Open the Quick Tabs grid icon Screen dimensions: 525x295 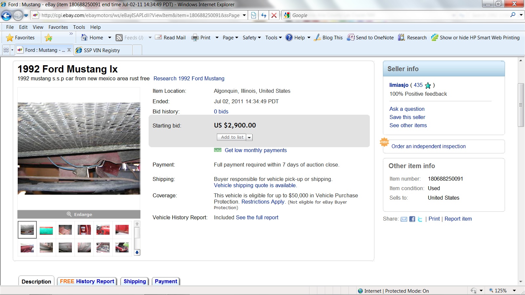click(6, 50)
